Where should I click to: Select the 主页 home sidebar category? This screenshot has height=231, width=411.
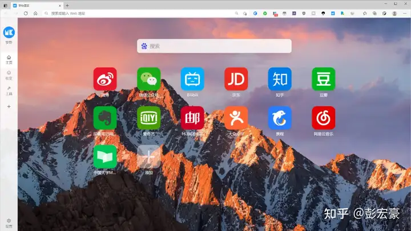click(9, 60)
